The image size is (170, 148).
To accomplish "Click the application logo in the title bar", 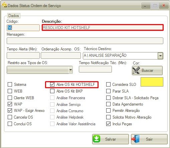I will point(5,5).
